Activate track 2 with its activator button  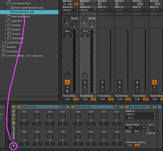click(85, 82)
